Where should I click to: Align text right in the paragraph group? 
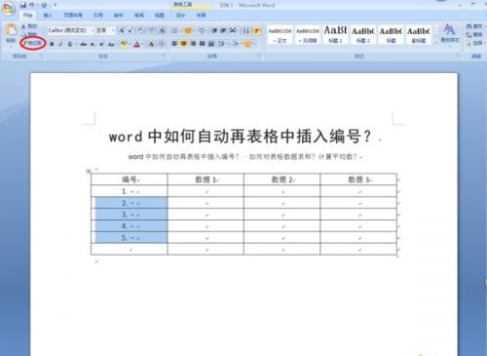click(x=193, y=44)
